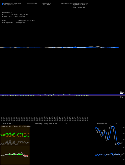Click the blue legend square for 12 Day SMA
125x165 pixels.
(3, 4)
